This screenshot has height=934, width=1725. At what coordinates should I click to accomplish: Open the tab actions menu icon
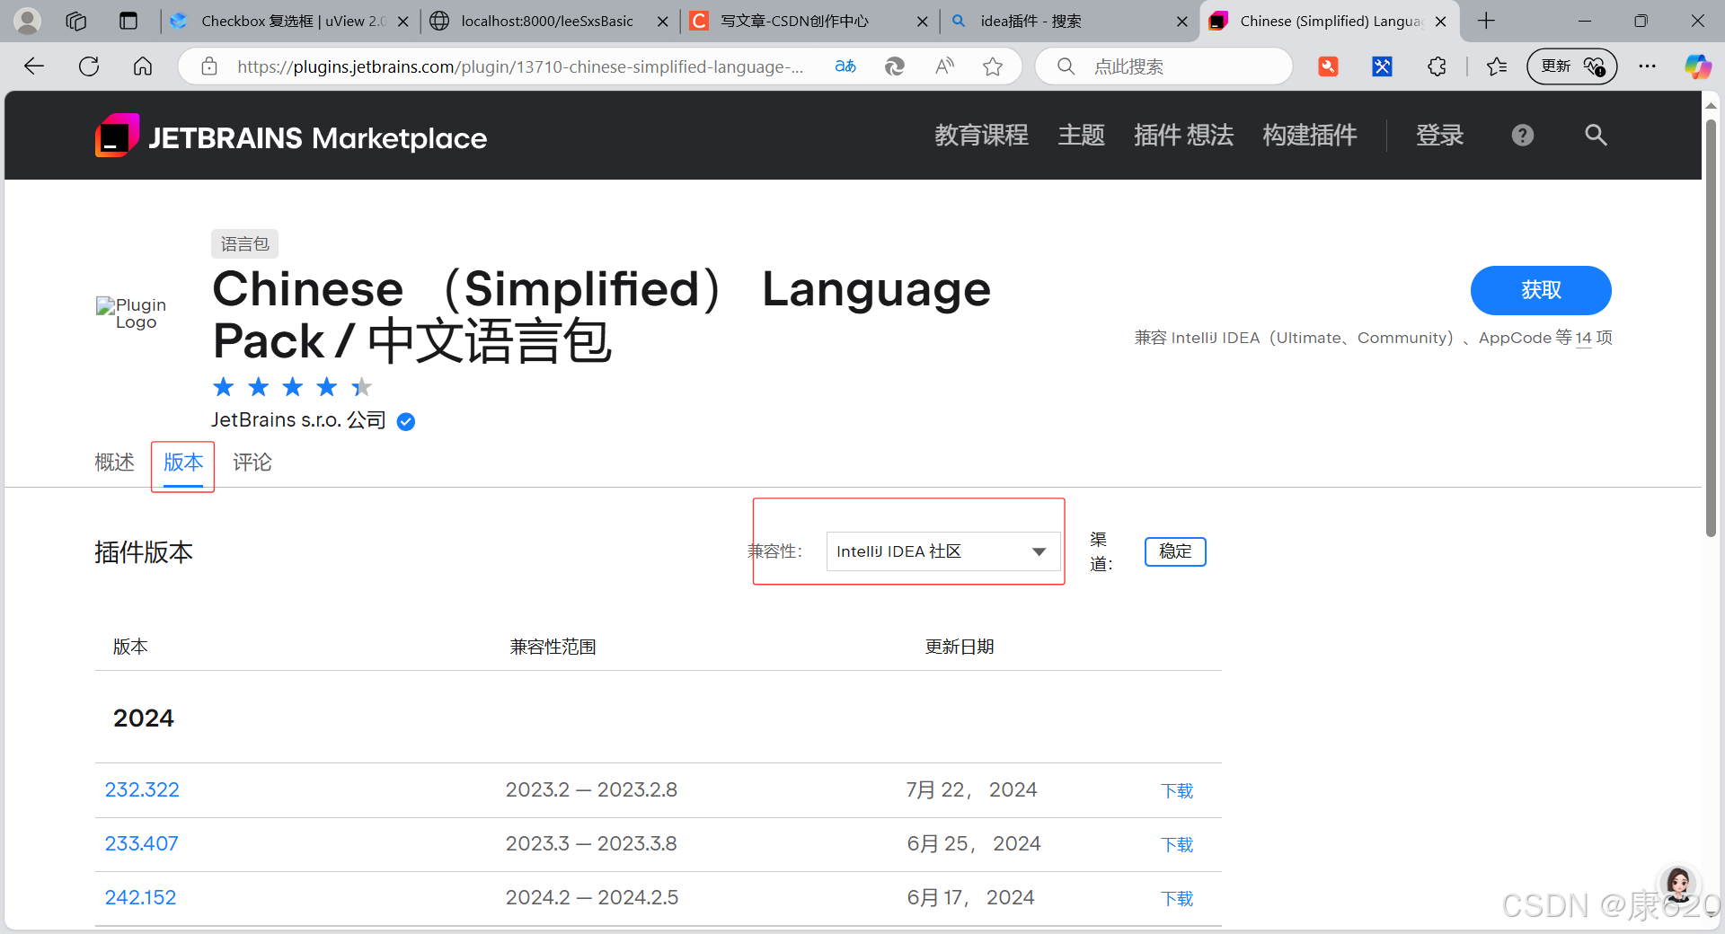128,21
